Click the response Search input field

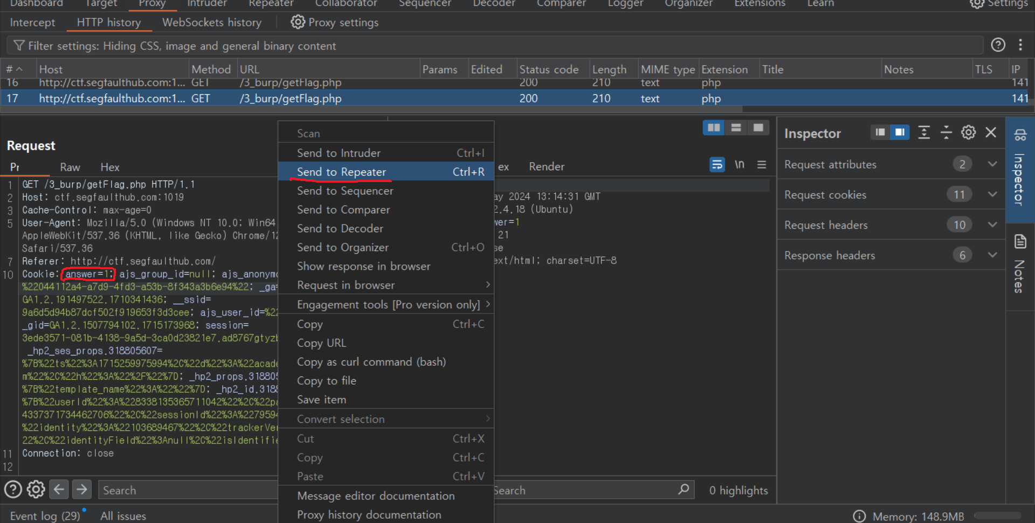pyautogui.click(x=593, y=490)
